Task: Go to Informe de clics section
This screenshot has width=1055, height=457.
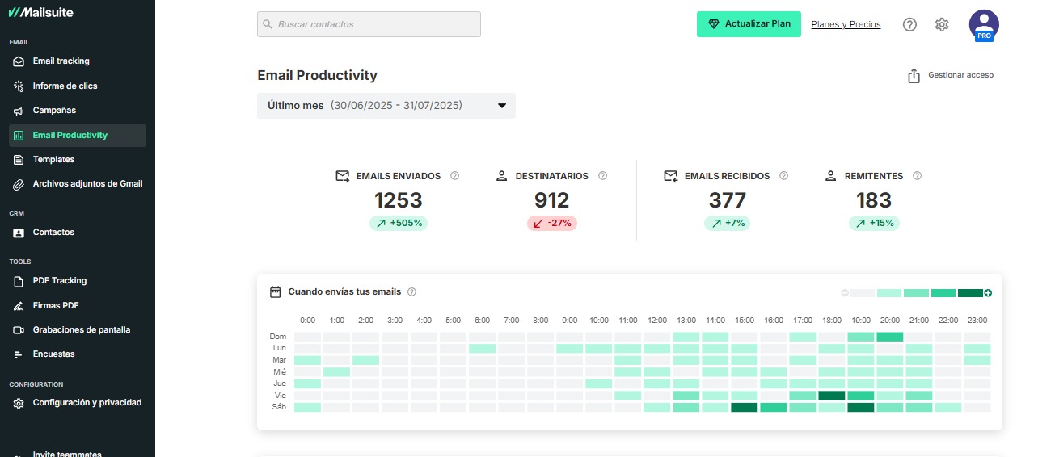Action: [65, 86]
